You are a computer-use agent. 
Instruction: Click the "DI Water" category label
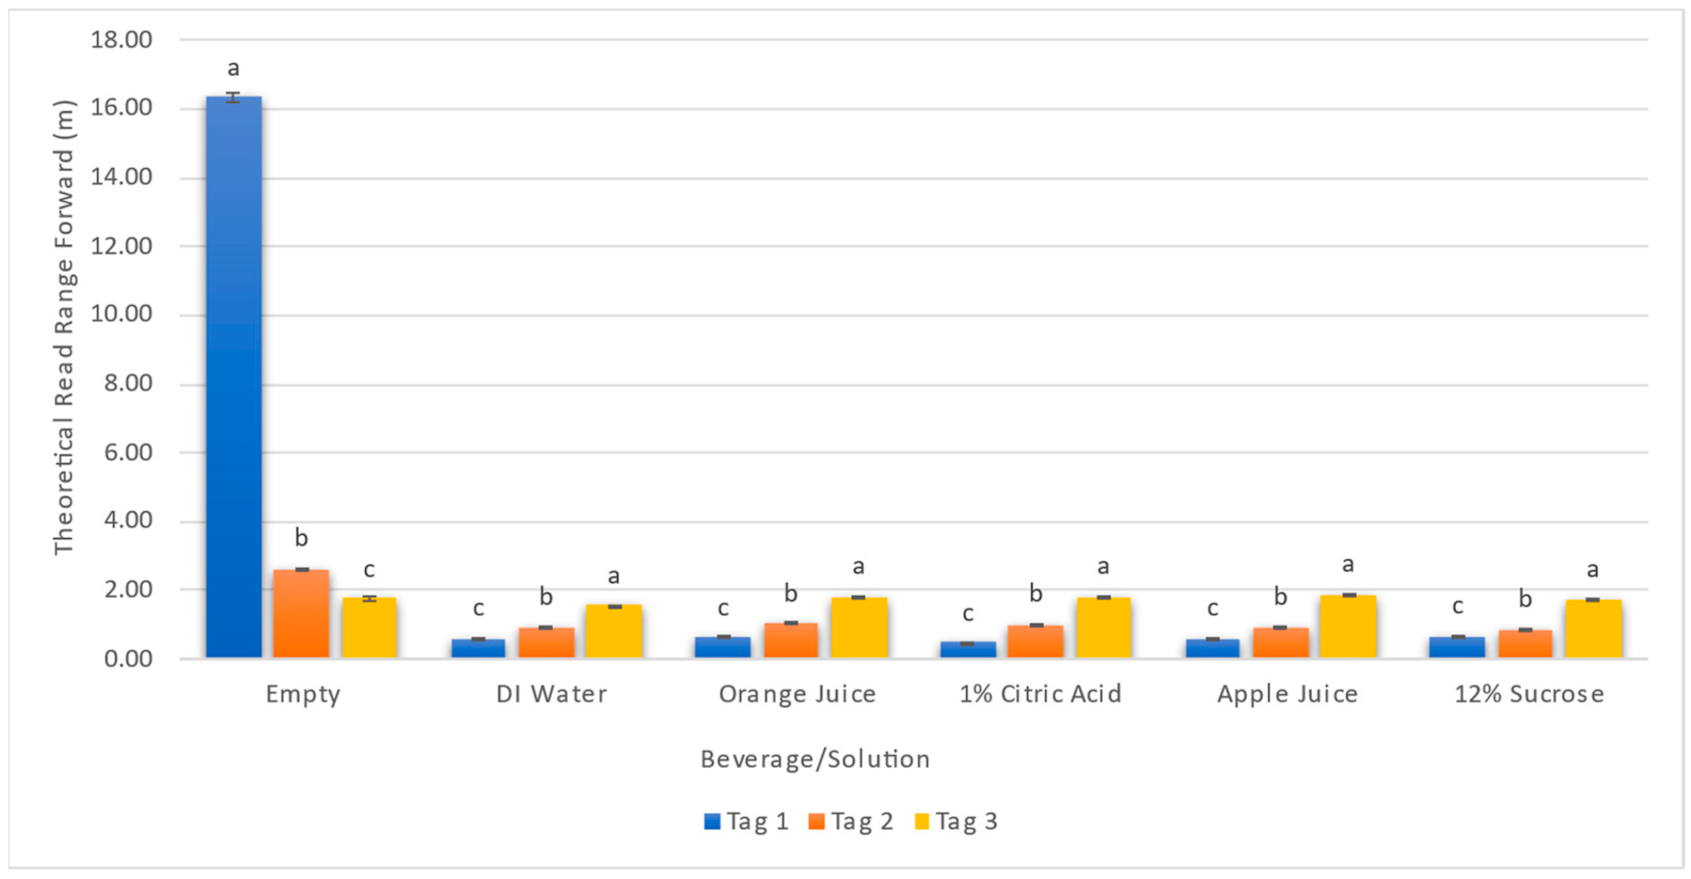[551, 694]
